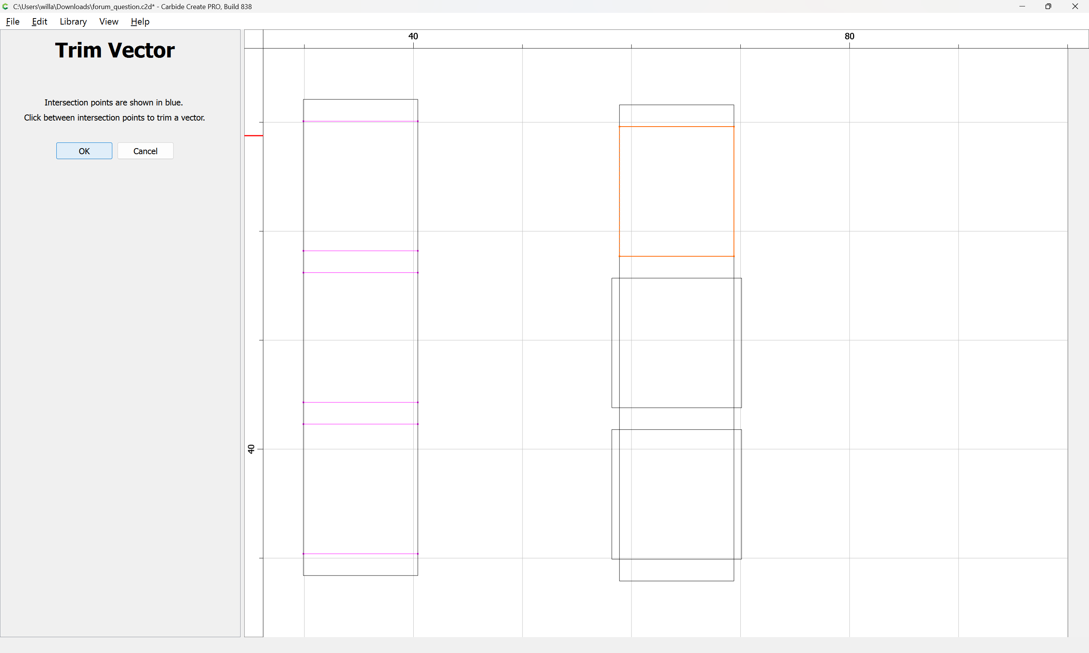Click the tall left rectangle's top edge
1089x653 pixels.
pyautogui.click(x=360, y=99)
